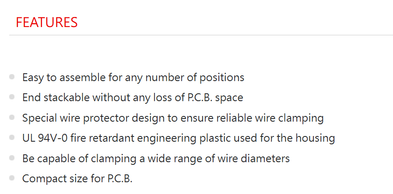Click bullet dot beside 'Special wire protector'
393x194 pixels.
coord(12,117)
